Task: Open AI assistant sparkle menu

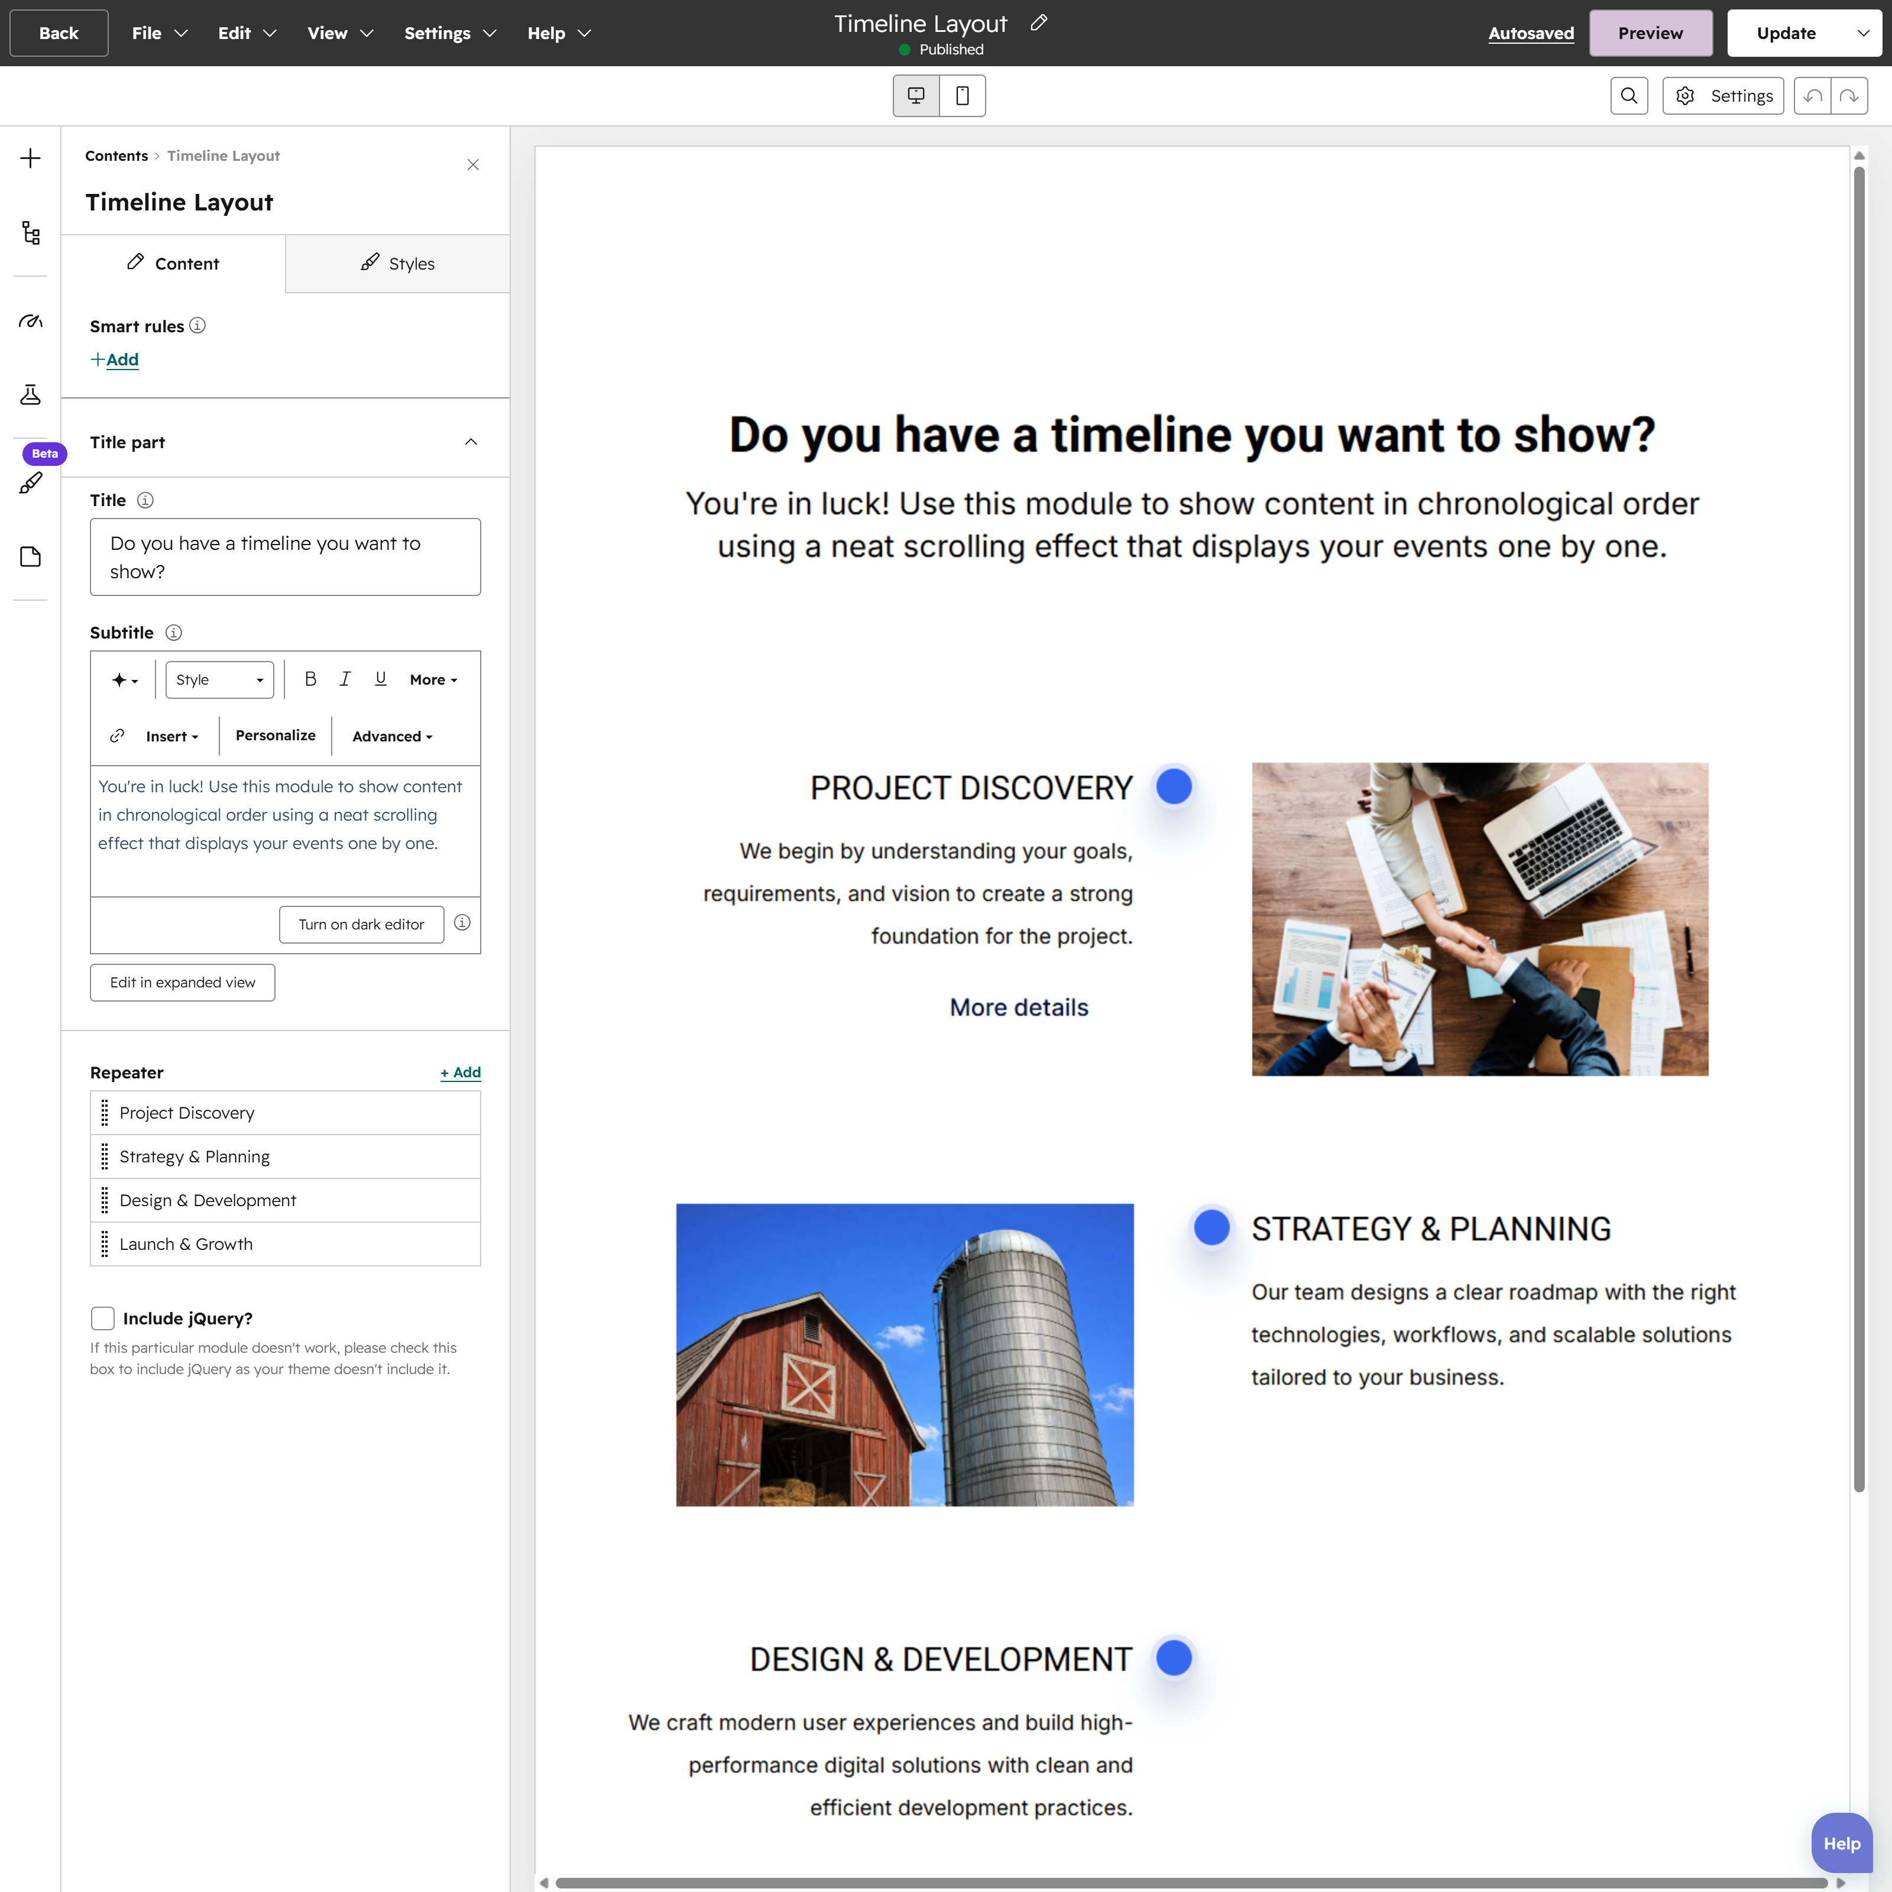Action: point(124,679)
